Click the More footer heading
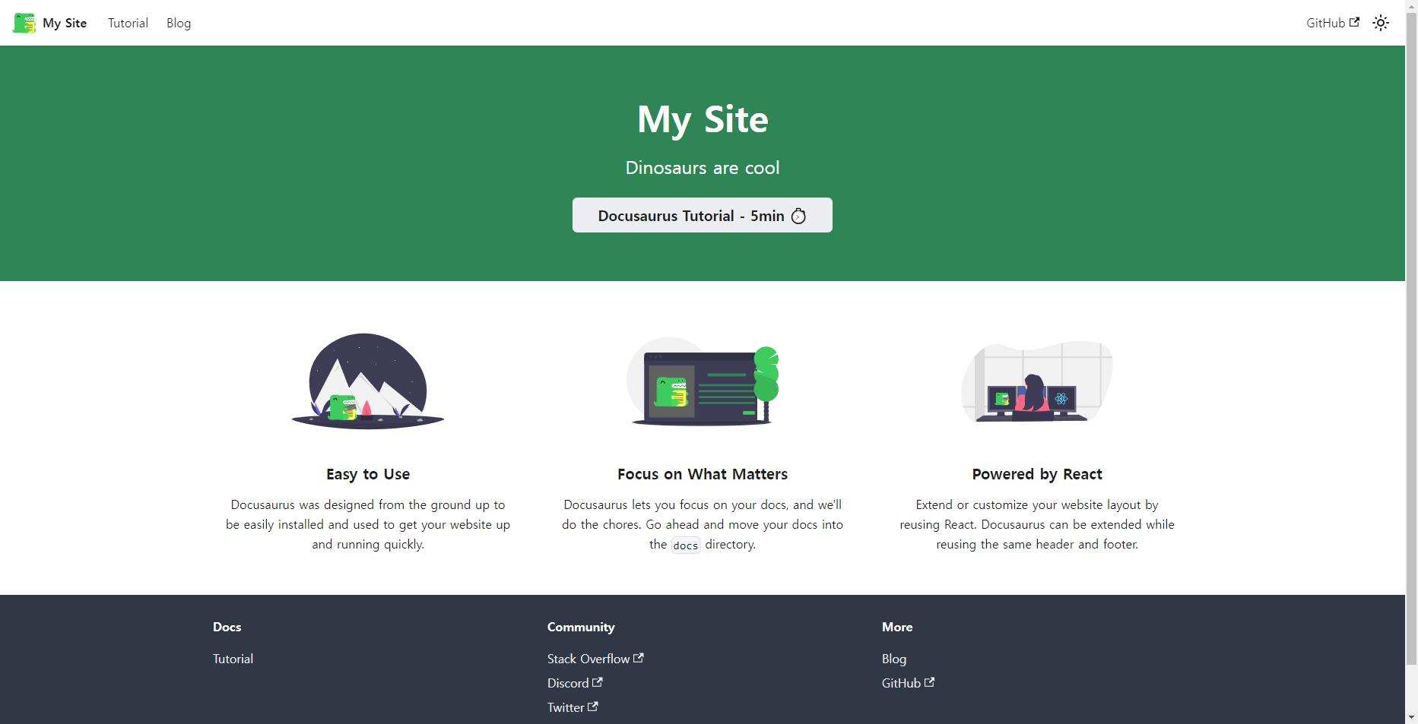This screenshot has height=724, width=1418. coord(897,627)
